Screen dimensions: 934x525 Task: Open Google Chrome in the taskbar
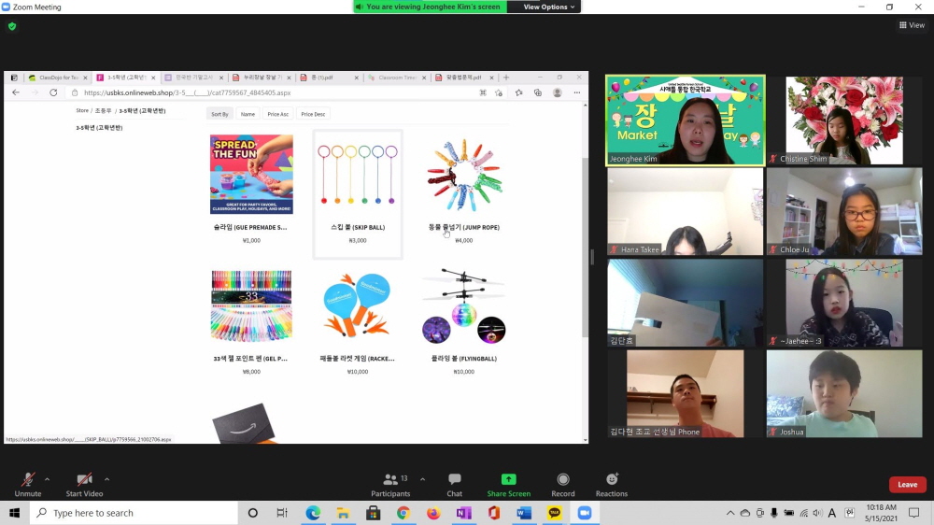point(403,513)
